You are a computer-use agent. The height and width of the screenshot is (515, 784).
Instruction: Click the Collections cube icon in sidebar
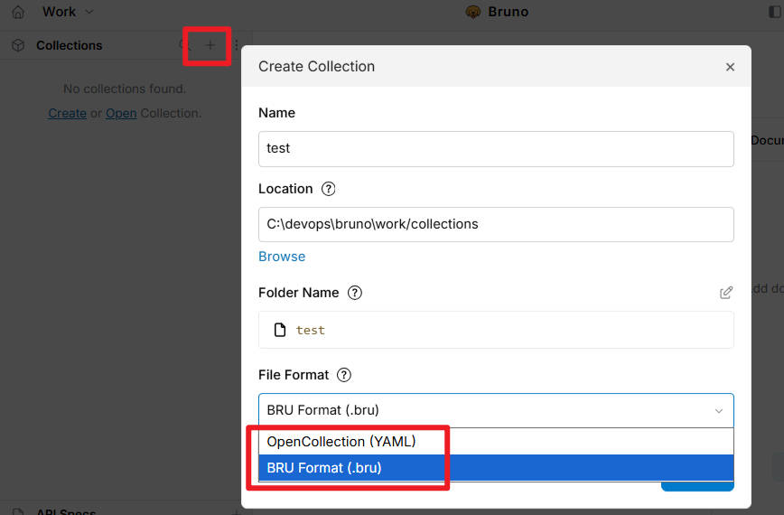pyautogui.click(x=18, y=45)
